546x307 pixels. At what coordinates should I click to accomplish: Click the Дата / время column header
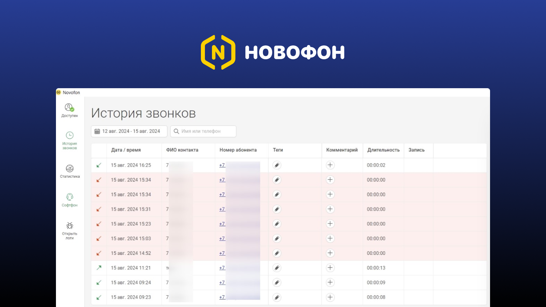[126, 150]
